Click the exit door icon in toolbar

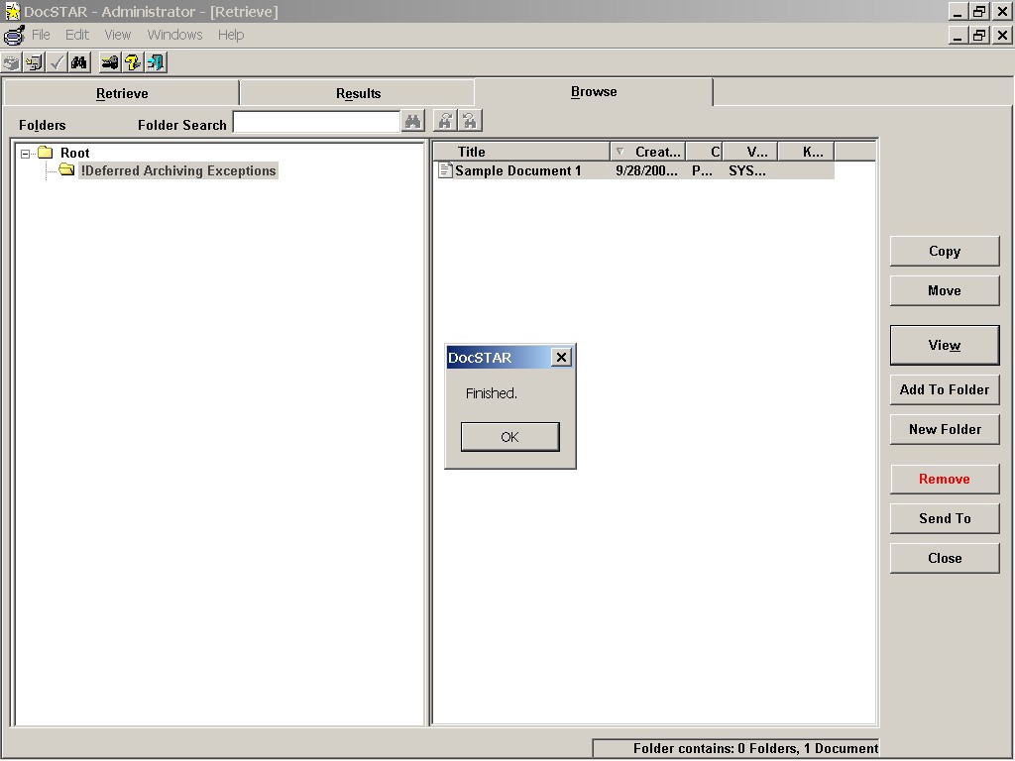point(156,62)
